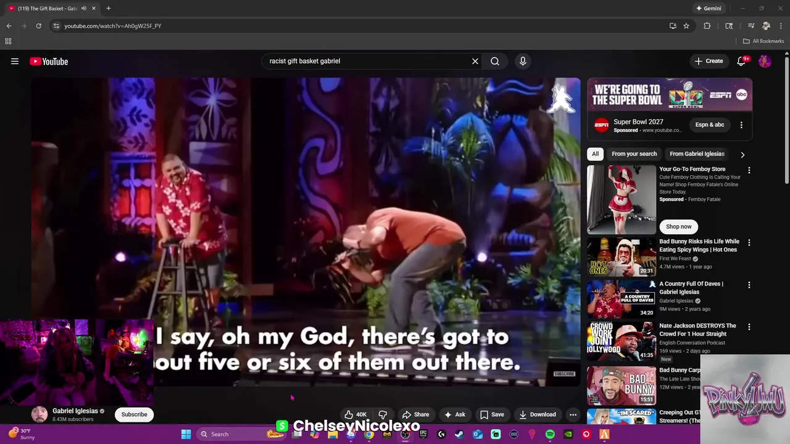
Task: Dislike the video with thumbs-down
Action: (383, 414)
